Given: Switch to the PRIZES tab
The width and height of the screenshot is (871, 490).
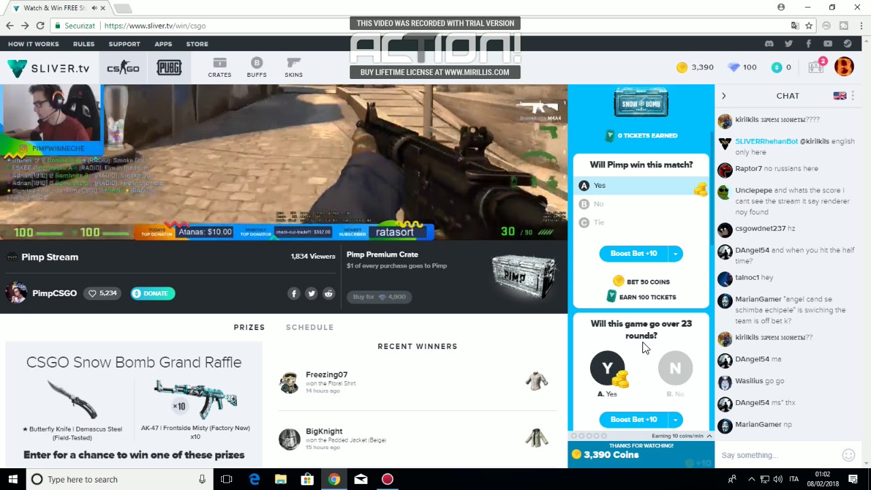Looking at the screenshot, I should tap(249, 327).
